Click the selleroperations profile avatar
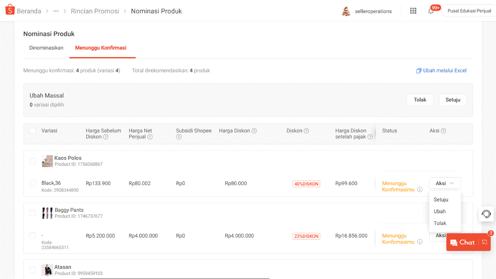This screenshot has height=279, width=496. 346,11
